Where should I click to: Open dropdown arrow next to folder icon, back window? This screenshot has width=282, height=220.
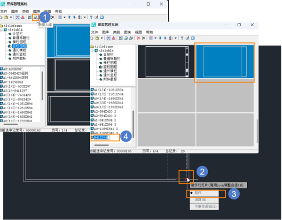[x=11, y=17]
